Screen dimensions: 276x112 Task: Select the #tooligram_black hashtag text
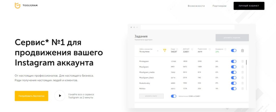click(146, 78)
